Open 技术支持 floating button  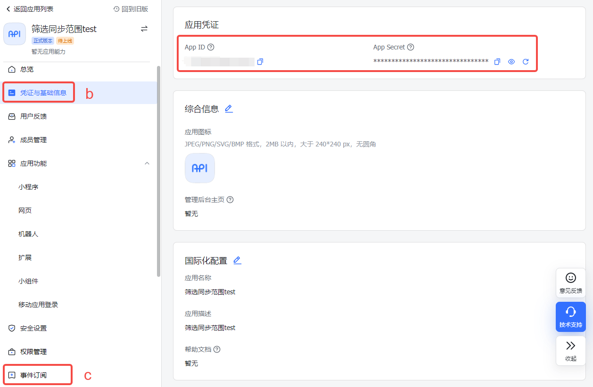(x=570, y=317)
